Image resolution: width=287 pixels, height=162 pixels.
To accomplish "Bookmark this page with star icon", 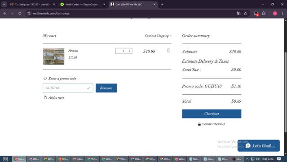I will pos(245,13).
